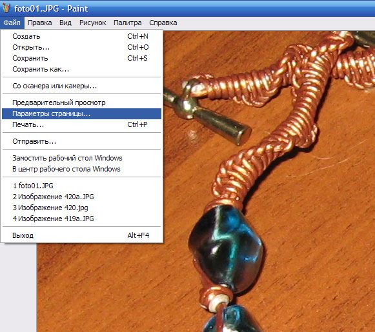Viewport: 375px width, 332px height.
Task: Open the Палитра menu
Action: click(127, 23)
